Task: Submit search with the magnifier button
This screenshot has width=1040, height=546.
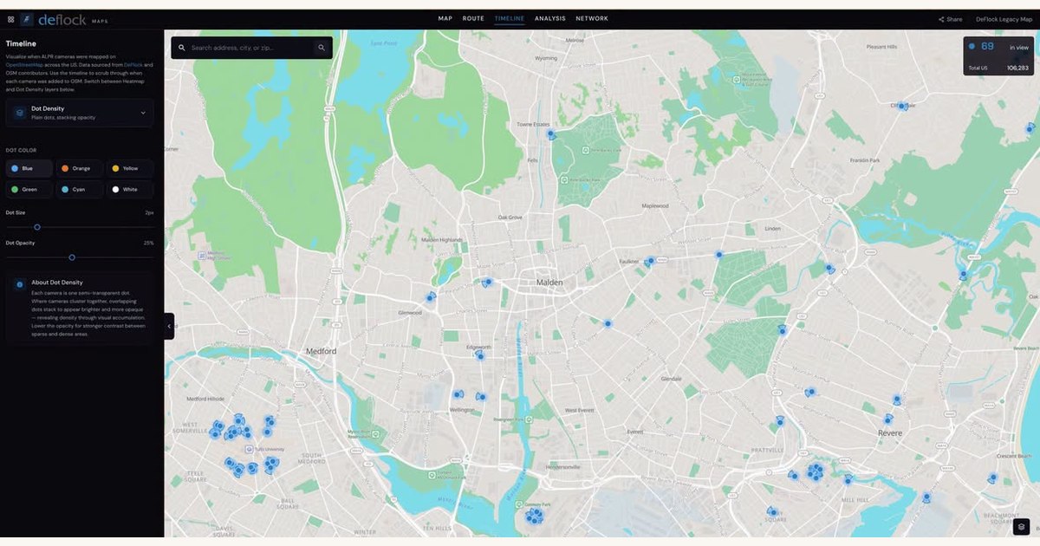Action: 322,48
